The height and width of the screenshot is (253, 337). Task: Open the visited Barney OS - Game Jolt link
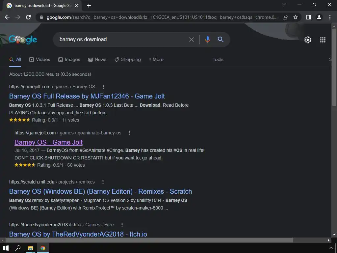click(x=49, y=142)
